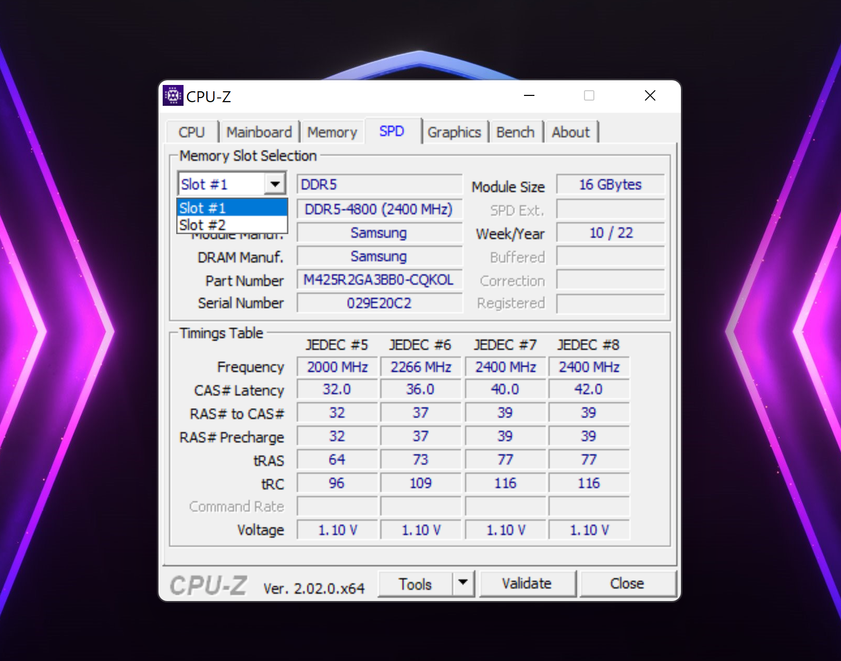841x661 pixels.
Task: Click the 2000 MHz frequency cell
Action: 337,367
